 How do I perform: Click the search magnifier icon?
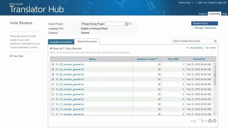pyautogui.click(x=215, y=41)
